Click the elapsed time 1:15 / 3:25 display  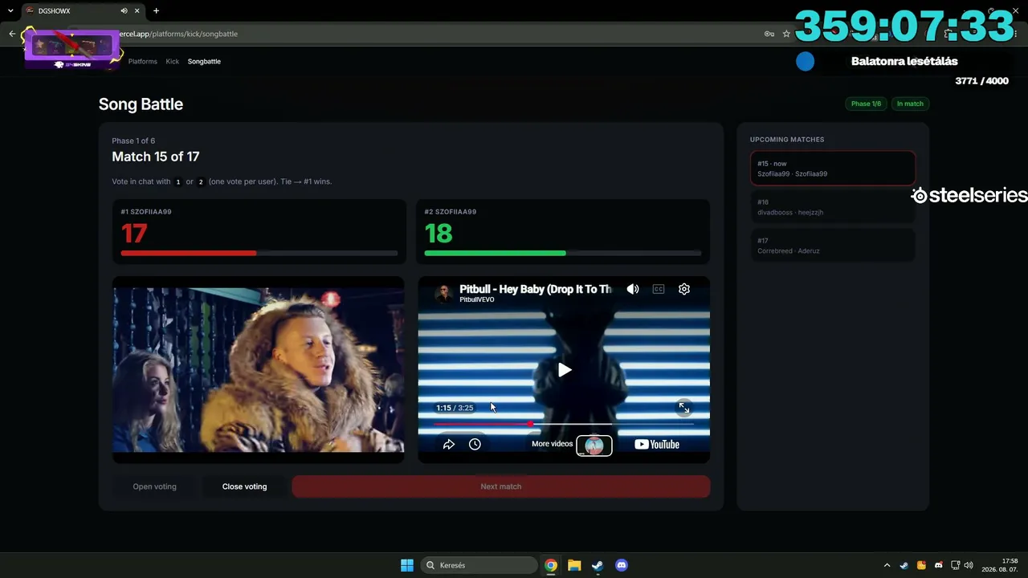(455, 408)
